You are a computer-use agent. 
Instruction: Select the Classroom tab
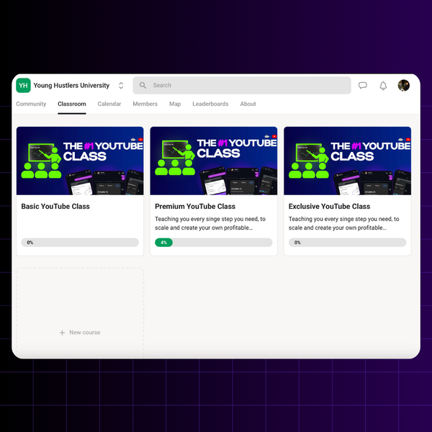(x=72, y=104)
